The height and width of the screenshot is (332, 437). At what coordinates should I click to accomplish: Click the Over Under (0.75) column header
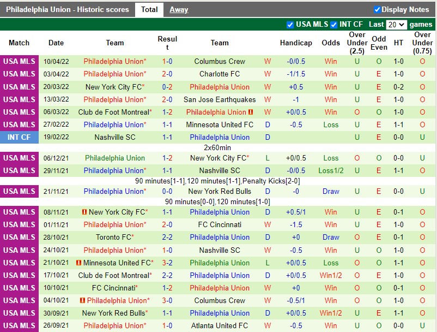pyautogui.click(x=422, y=43)
